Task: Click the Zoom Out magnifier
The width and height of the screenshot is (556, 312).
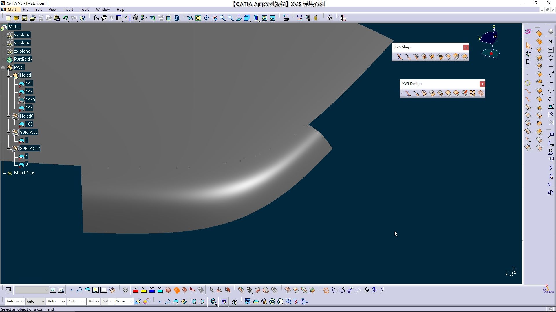Action: (x=231, y=18)
